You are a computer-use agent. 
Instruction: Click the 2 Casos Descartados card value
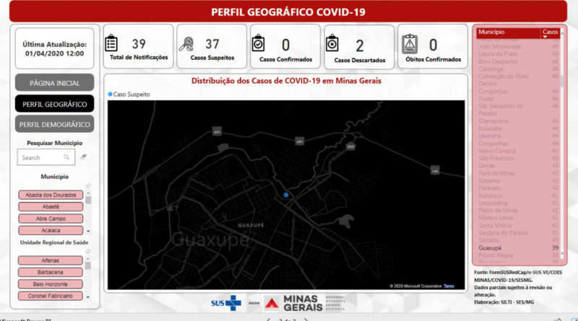359,45
